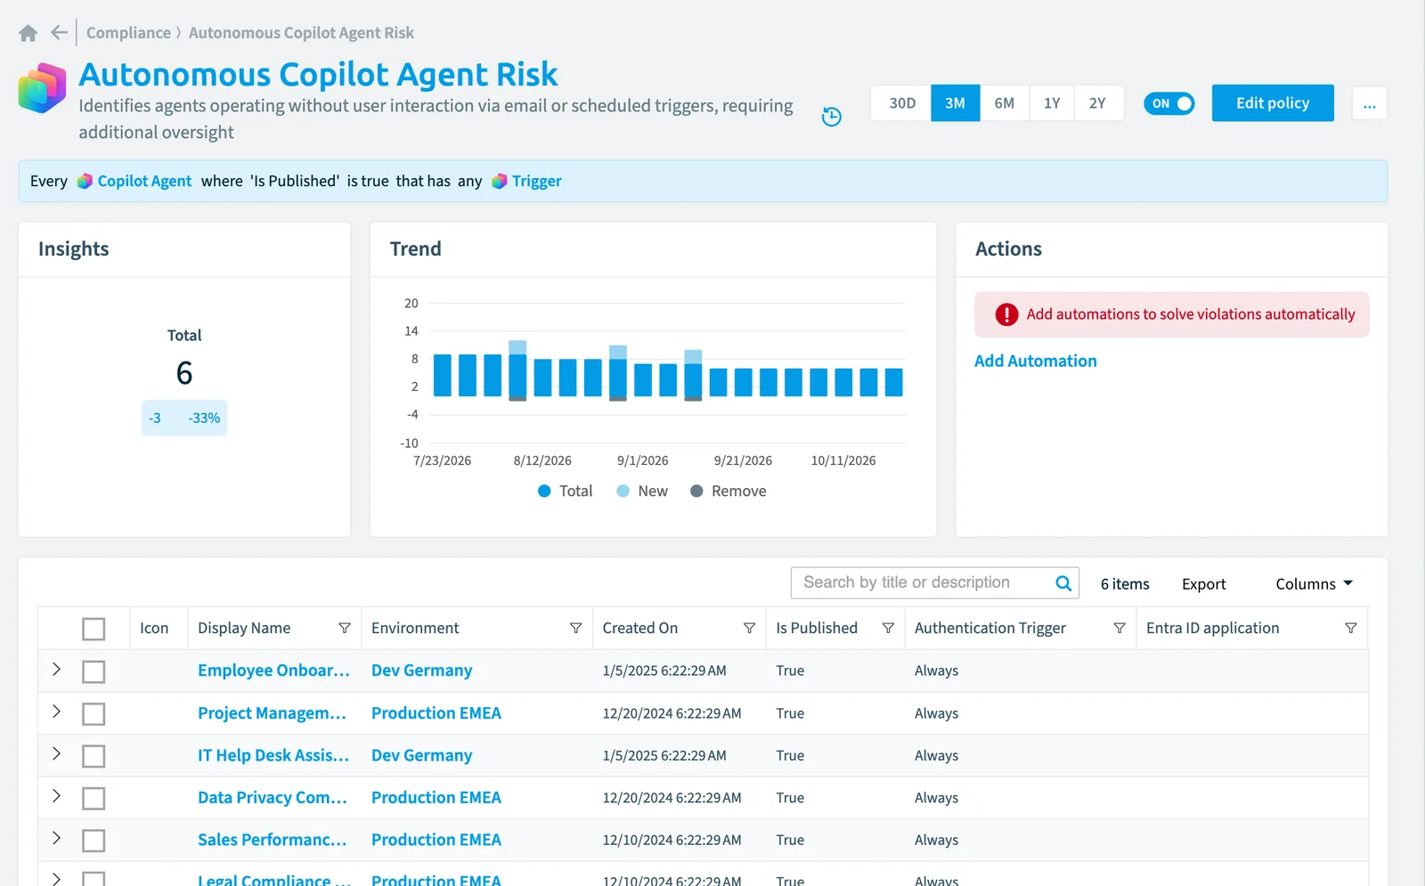Click the Add Automation link
Screen dimensions: 1425x886
click(1036, 361)
